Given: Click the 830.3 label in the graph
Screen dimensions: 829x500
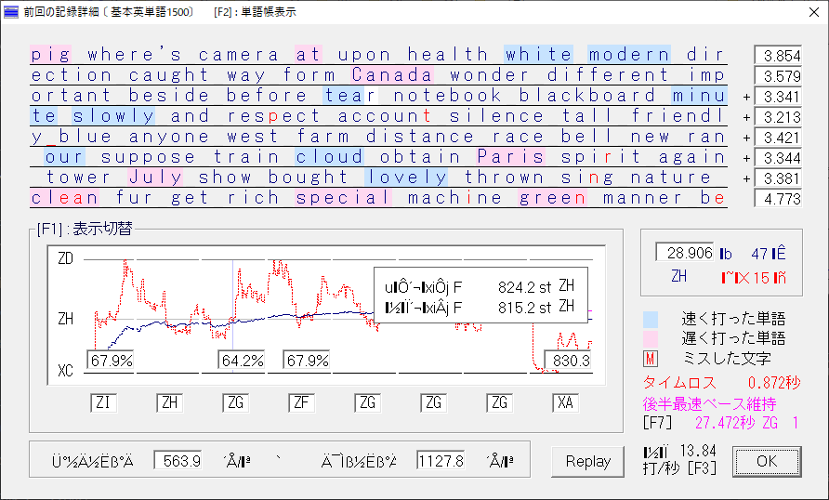Looking at the screenshot, I should tap(569, 361).
